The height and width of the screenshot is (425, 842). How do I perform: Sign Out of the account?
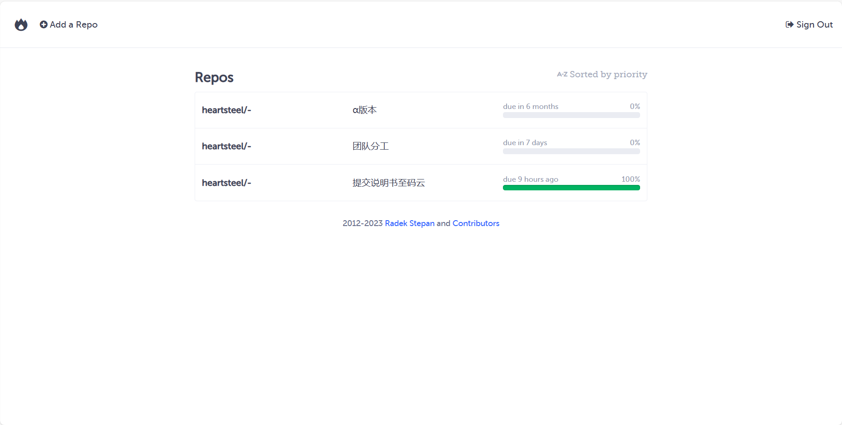coord(809,24)
